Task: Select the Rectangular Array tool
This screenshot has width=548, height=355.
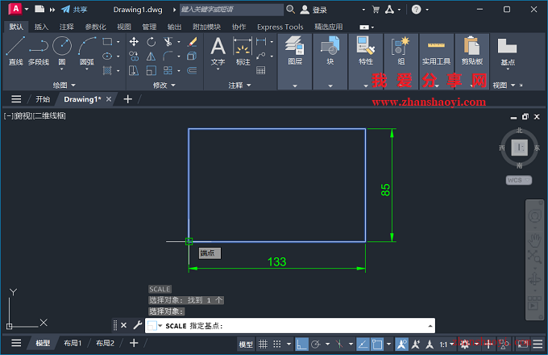Action: (x=168, y=71)
